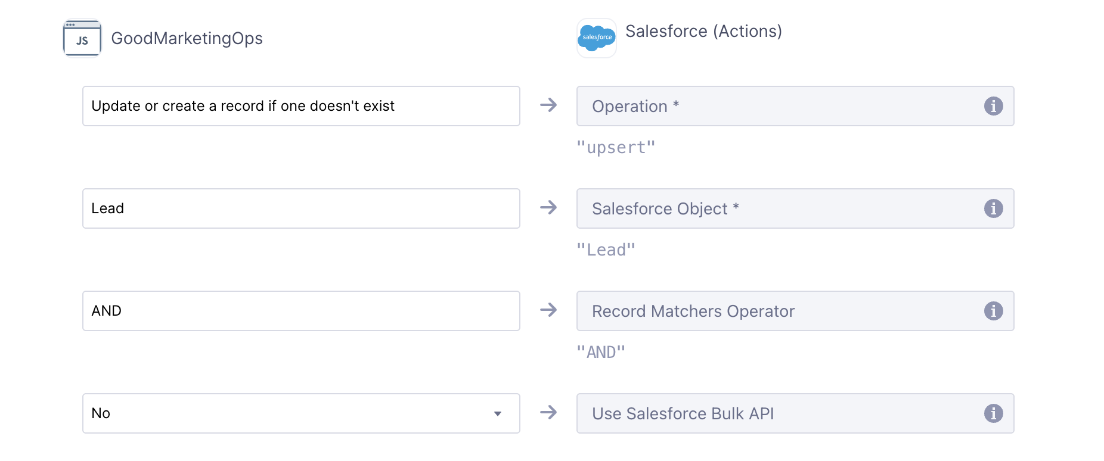Click the 'AND' input field
The width and height of the screenshot is (1104, 461).
[301, 311]
